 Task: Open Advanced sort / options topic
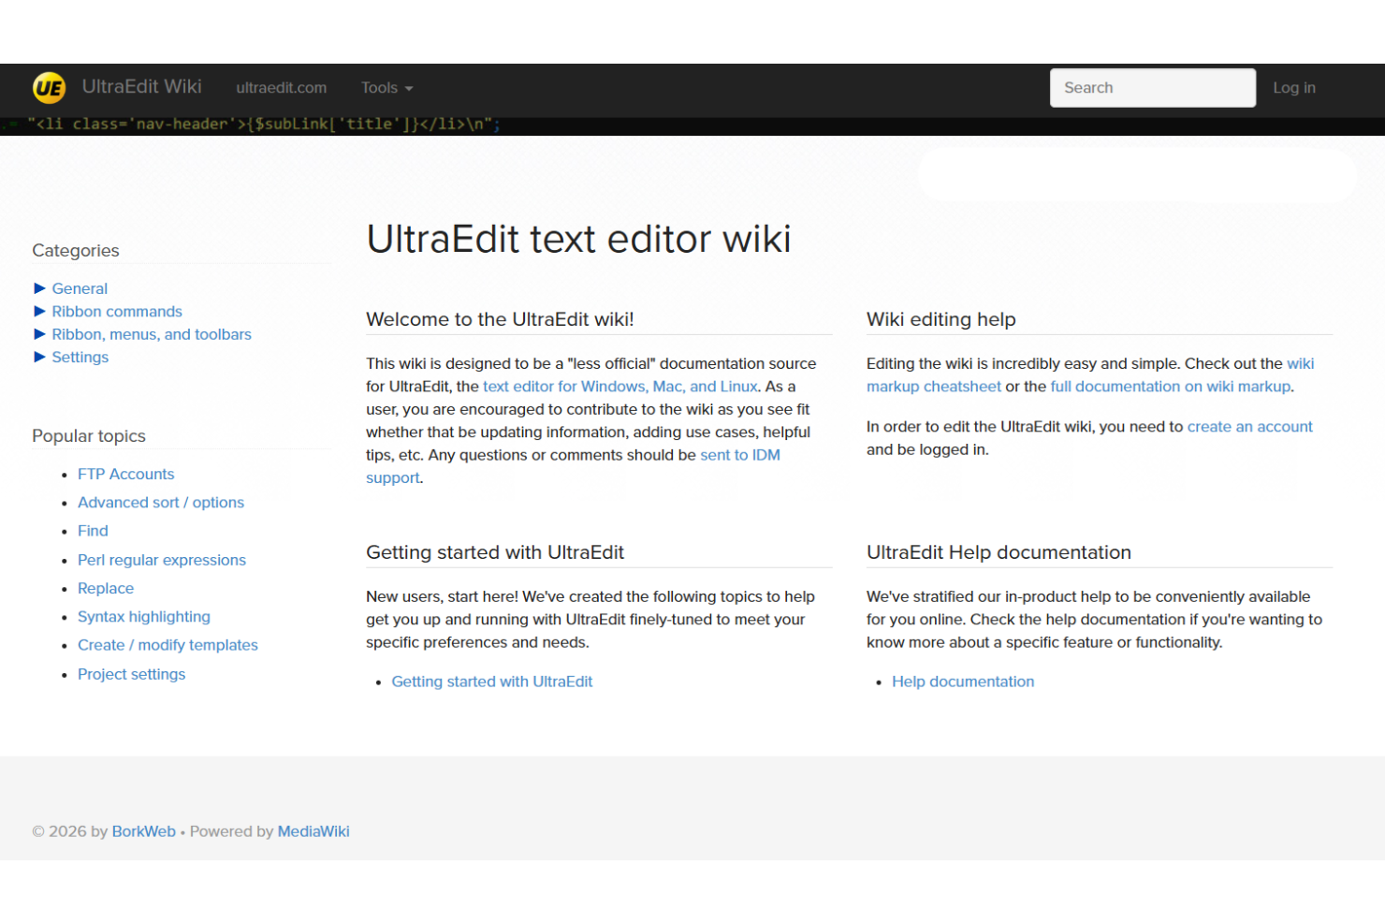coord(161,502)
